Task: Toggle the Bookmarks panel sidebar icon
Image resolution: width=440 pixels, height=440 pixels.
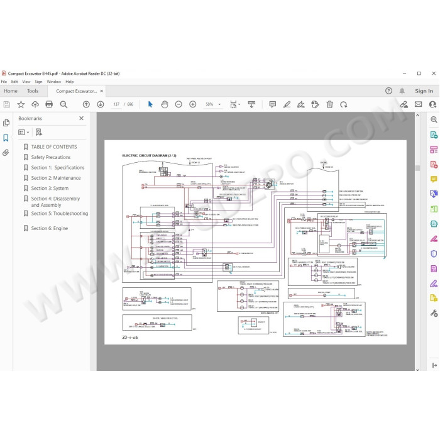Action: 6,138
